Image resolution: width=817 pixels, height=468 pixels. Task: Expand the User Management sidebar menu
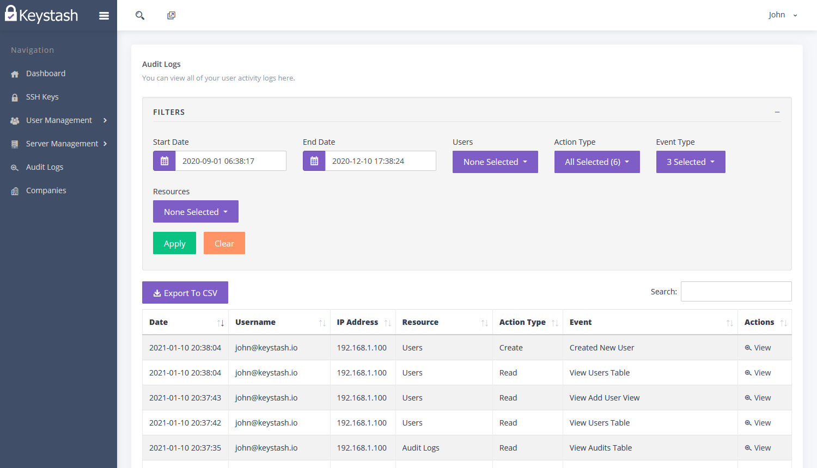[58, 120]
